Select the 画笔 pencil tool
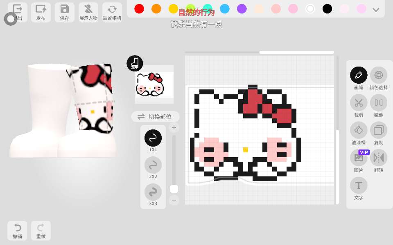Image resolution: width=393 pixels, height=245 pixels. pyautogui.click(x=359, y=75)
